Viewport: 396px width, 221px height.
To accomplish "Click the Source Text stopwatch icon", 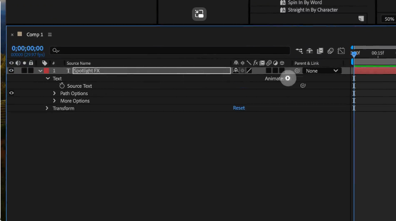I will (x=62, y=86).
